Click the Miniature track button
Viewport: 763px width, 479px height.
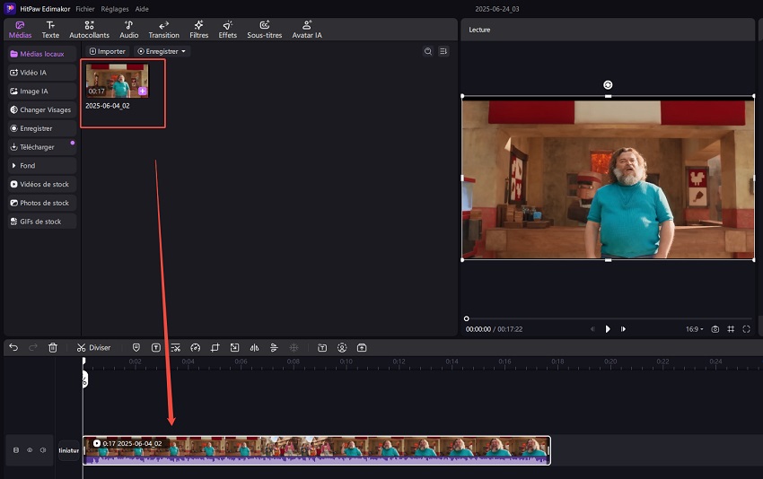tap(68, 450)
